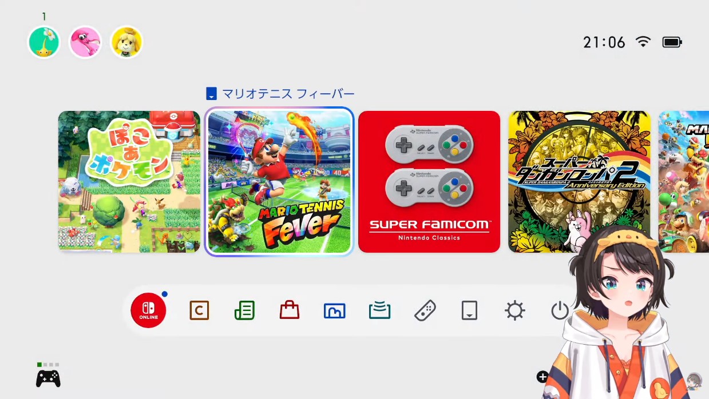Open Sleep Mode power icon
Screen dimensions: 709x399
[560, 310]
